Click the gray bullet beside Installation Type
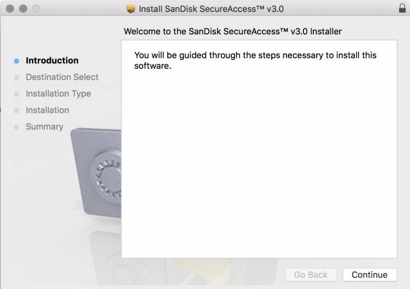Screen dimensions: 410x289 pos(16,94)
